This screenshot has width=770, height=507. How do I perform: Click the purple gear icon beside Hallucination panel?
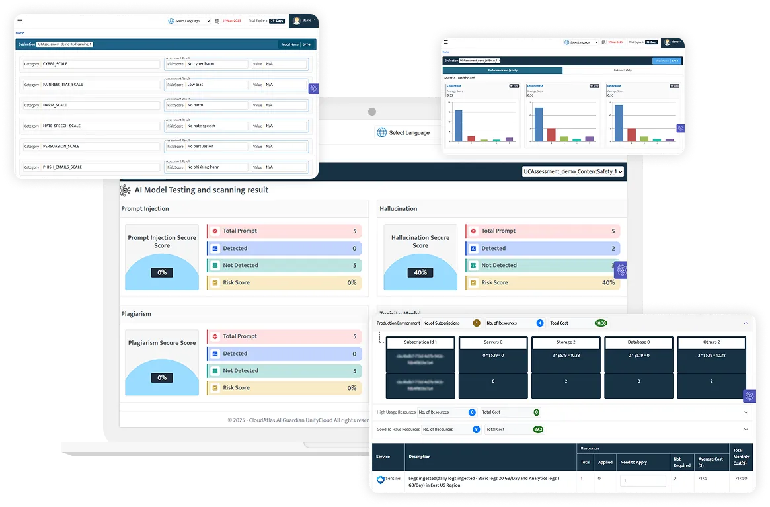coord(621,270)
